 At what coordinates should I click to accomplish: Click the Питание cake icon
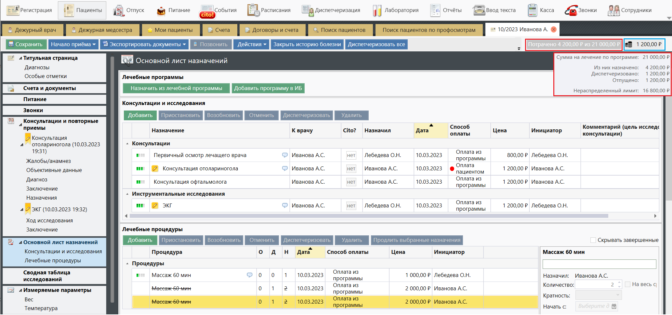click(x=161, y=11)
